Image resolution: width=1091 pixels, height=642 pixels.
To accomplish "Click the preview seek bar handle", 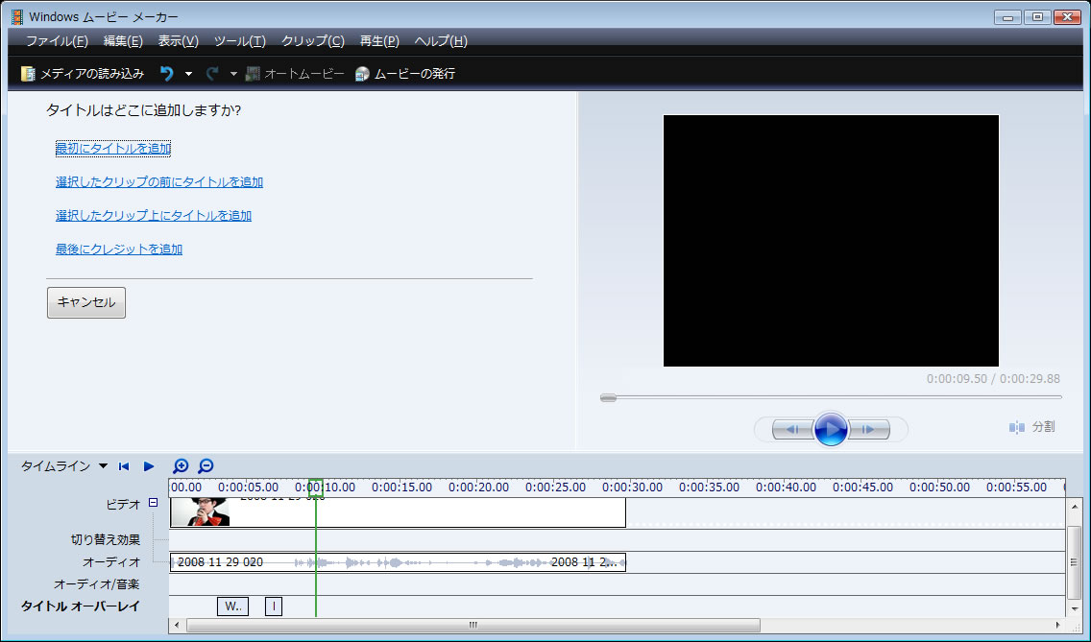I will click(608, 397).
